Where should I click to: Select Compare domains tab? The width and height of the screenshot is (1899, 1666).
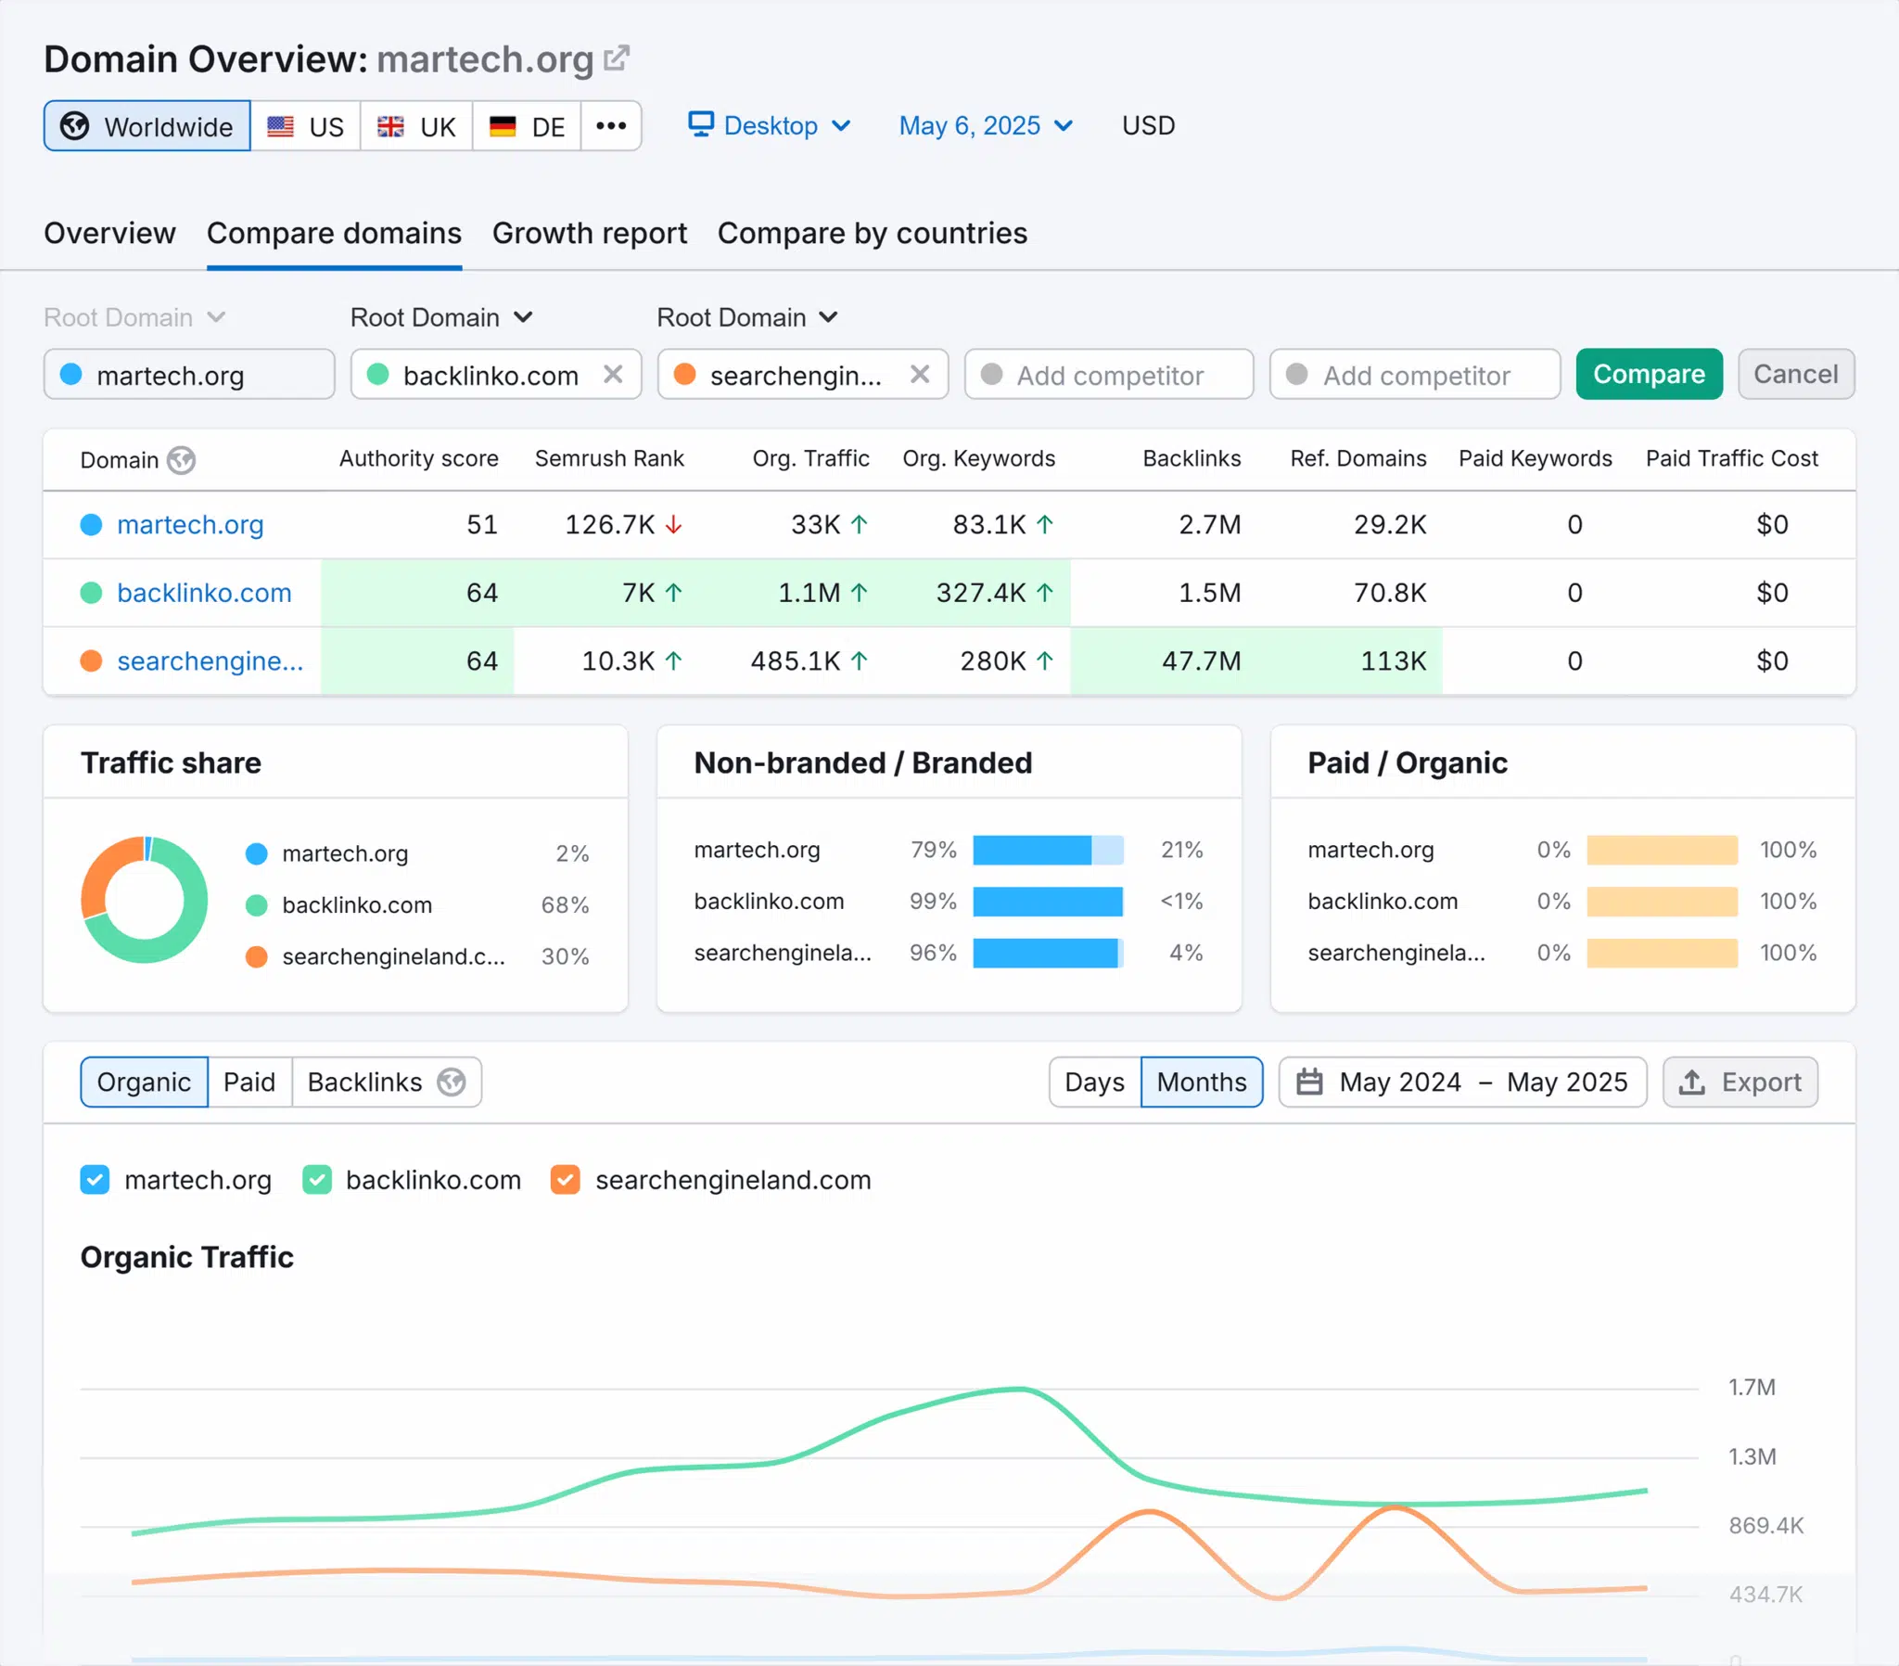(335, 234)
